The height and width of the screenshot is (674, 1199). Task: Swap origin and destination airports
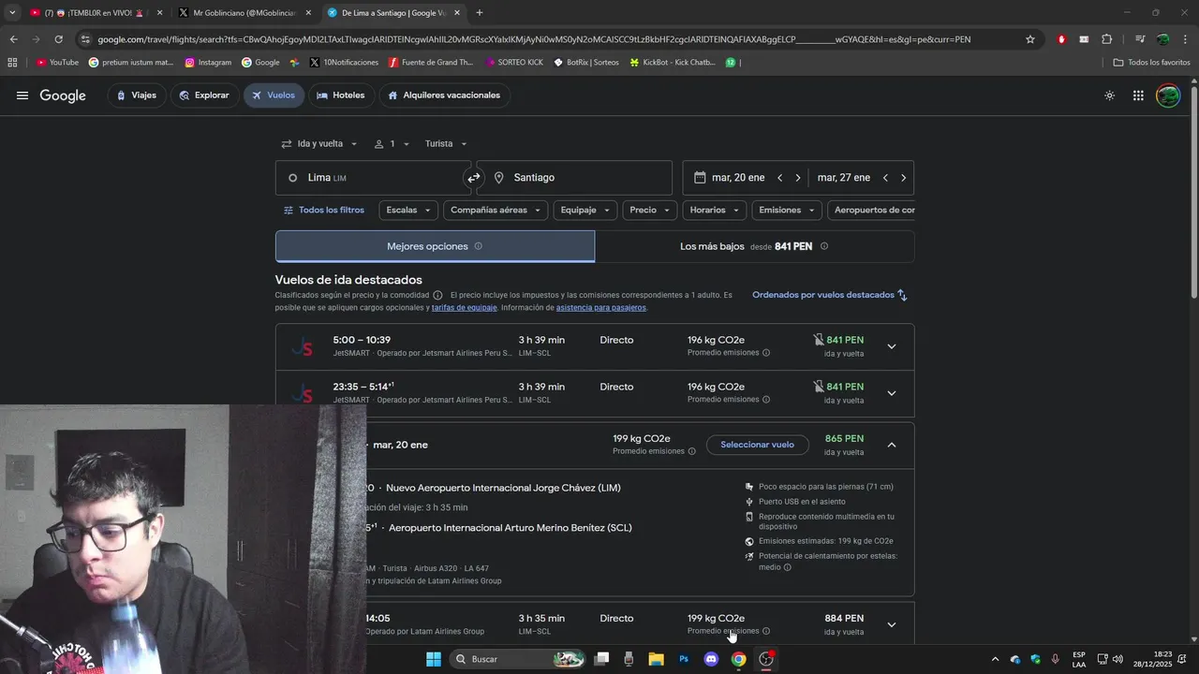tap(474, 178)
